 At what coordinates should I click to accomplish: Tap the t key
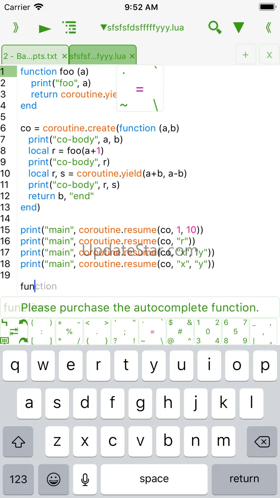(126, 365)
